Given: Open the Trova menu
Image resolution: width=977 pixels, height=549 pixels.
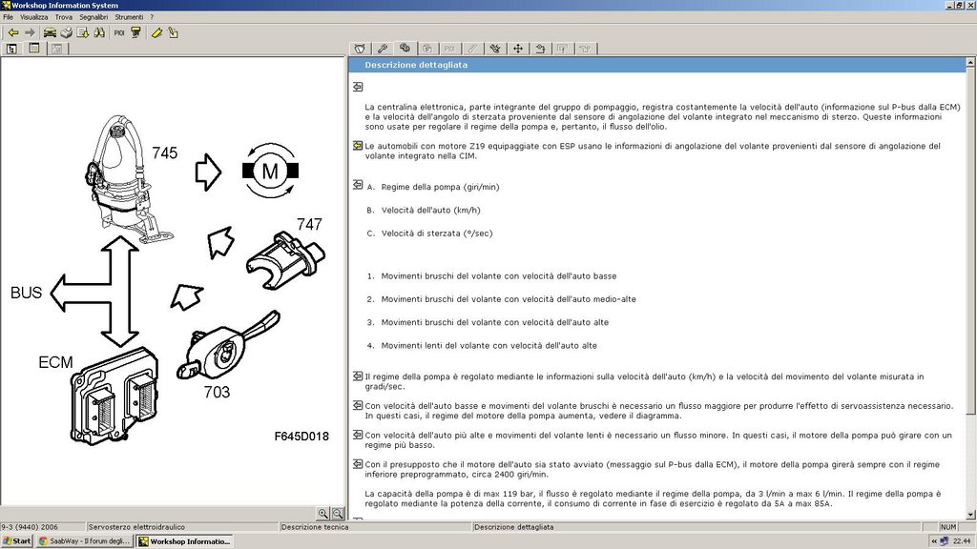Looking at the screenshot, I should 64,17.
